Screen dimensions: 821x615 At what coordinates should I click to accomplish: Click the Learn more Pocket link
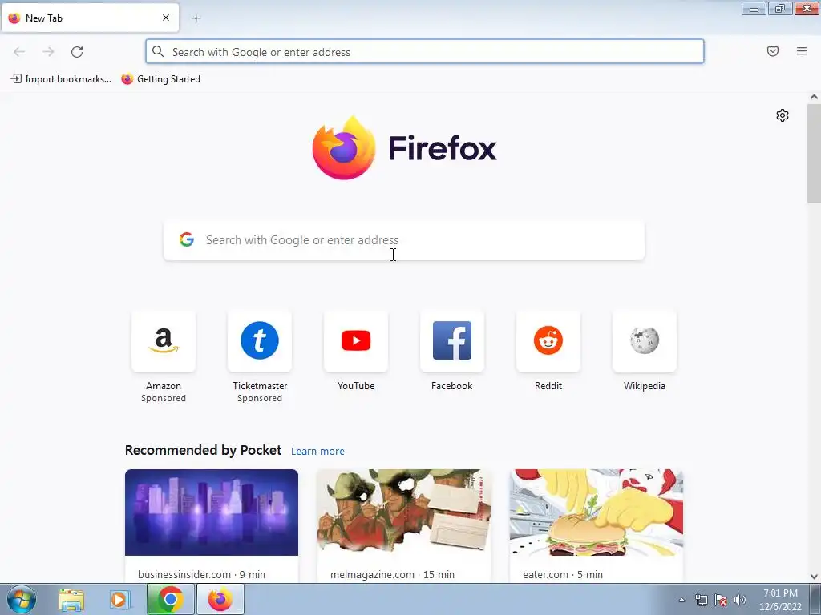(x=317, y=452)
